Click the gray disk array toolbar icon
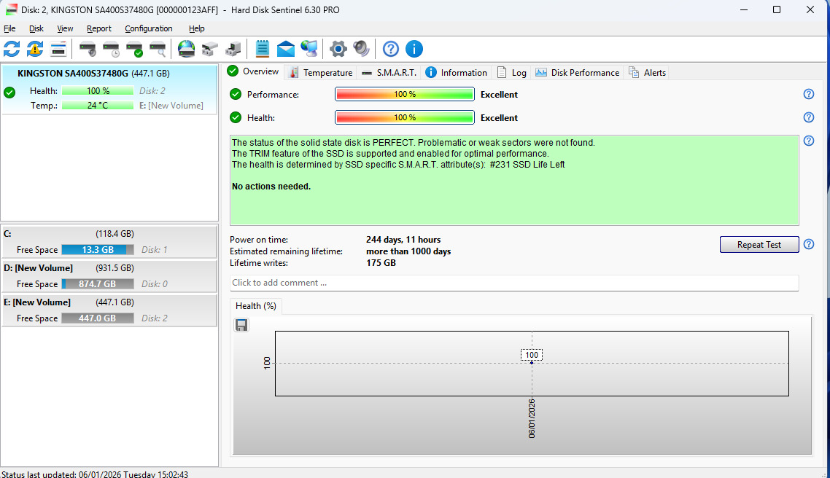The width and height of the screenshot is (830, 478). tap(209, 49)
